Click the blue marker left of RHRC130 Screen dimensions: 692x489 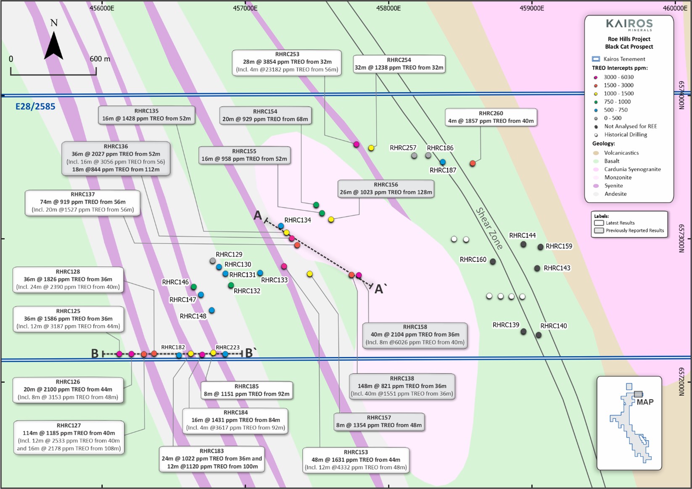point(219,267)
